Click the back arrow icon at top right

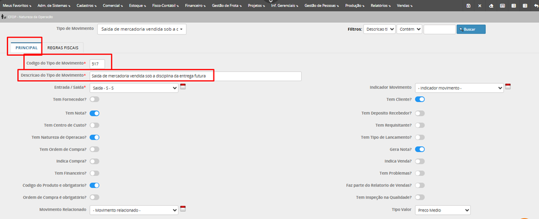tap(535, 5)
